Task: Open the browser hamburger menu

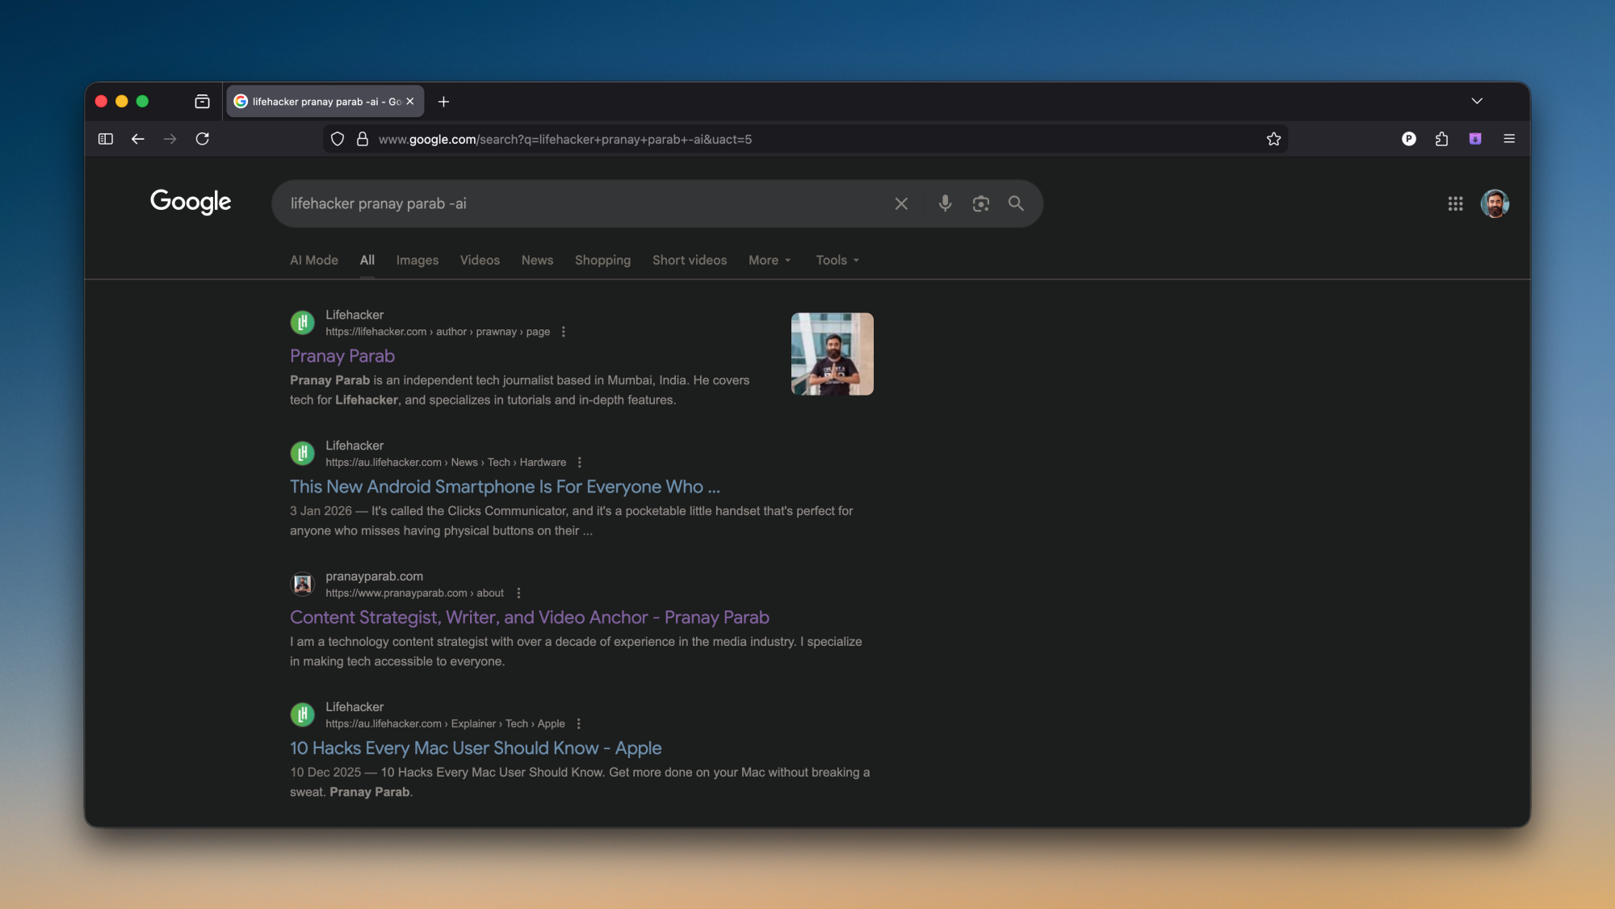Action: [1508, 139]
